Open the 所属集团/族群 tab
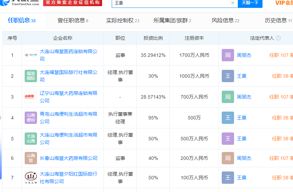 [172, 21]
